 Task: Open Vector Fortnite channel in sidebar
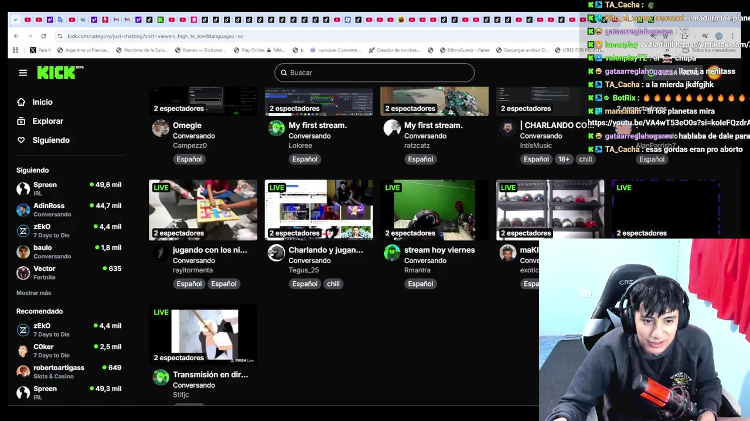tap(69, 273)
